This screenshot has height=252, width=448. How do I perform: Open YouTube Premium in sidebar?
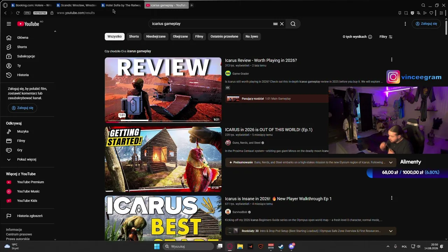[30, 182]
